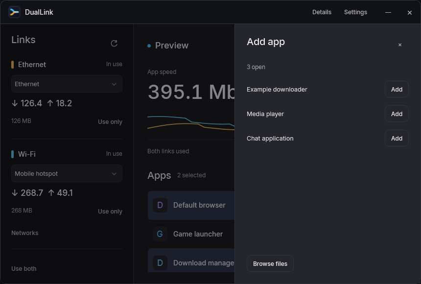Click the 395.1 app speed value
421x284 pixels.
point(175,92)
